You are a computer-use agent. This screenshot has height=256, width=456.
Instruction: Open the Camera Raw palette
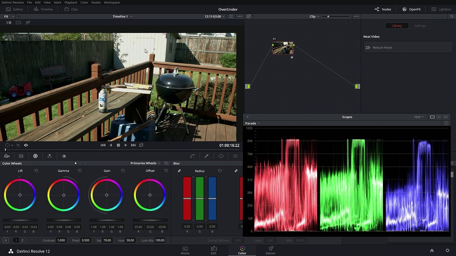[x=7, y=156]
